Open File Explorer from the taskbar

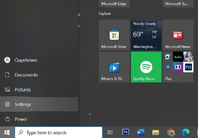(155, 132)
